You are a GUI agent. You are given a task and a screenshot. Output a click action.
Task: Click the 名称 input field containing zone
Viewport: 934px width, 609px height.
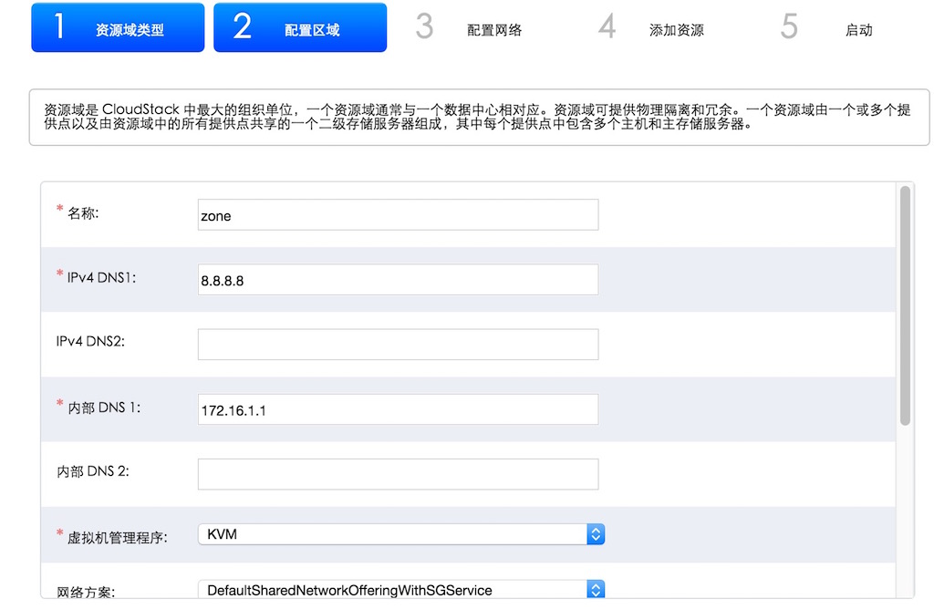click(x=398, y=215)
